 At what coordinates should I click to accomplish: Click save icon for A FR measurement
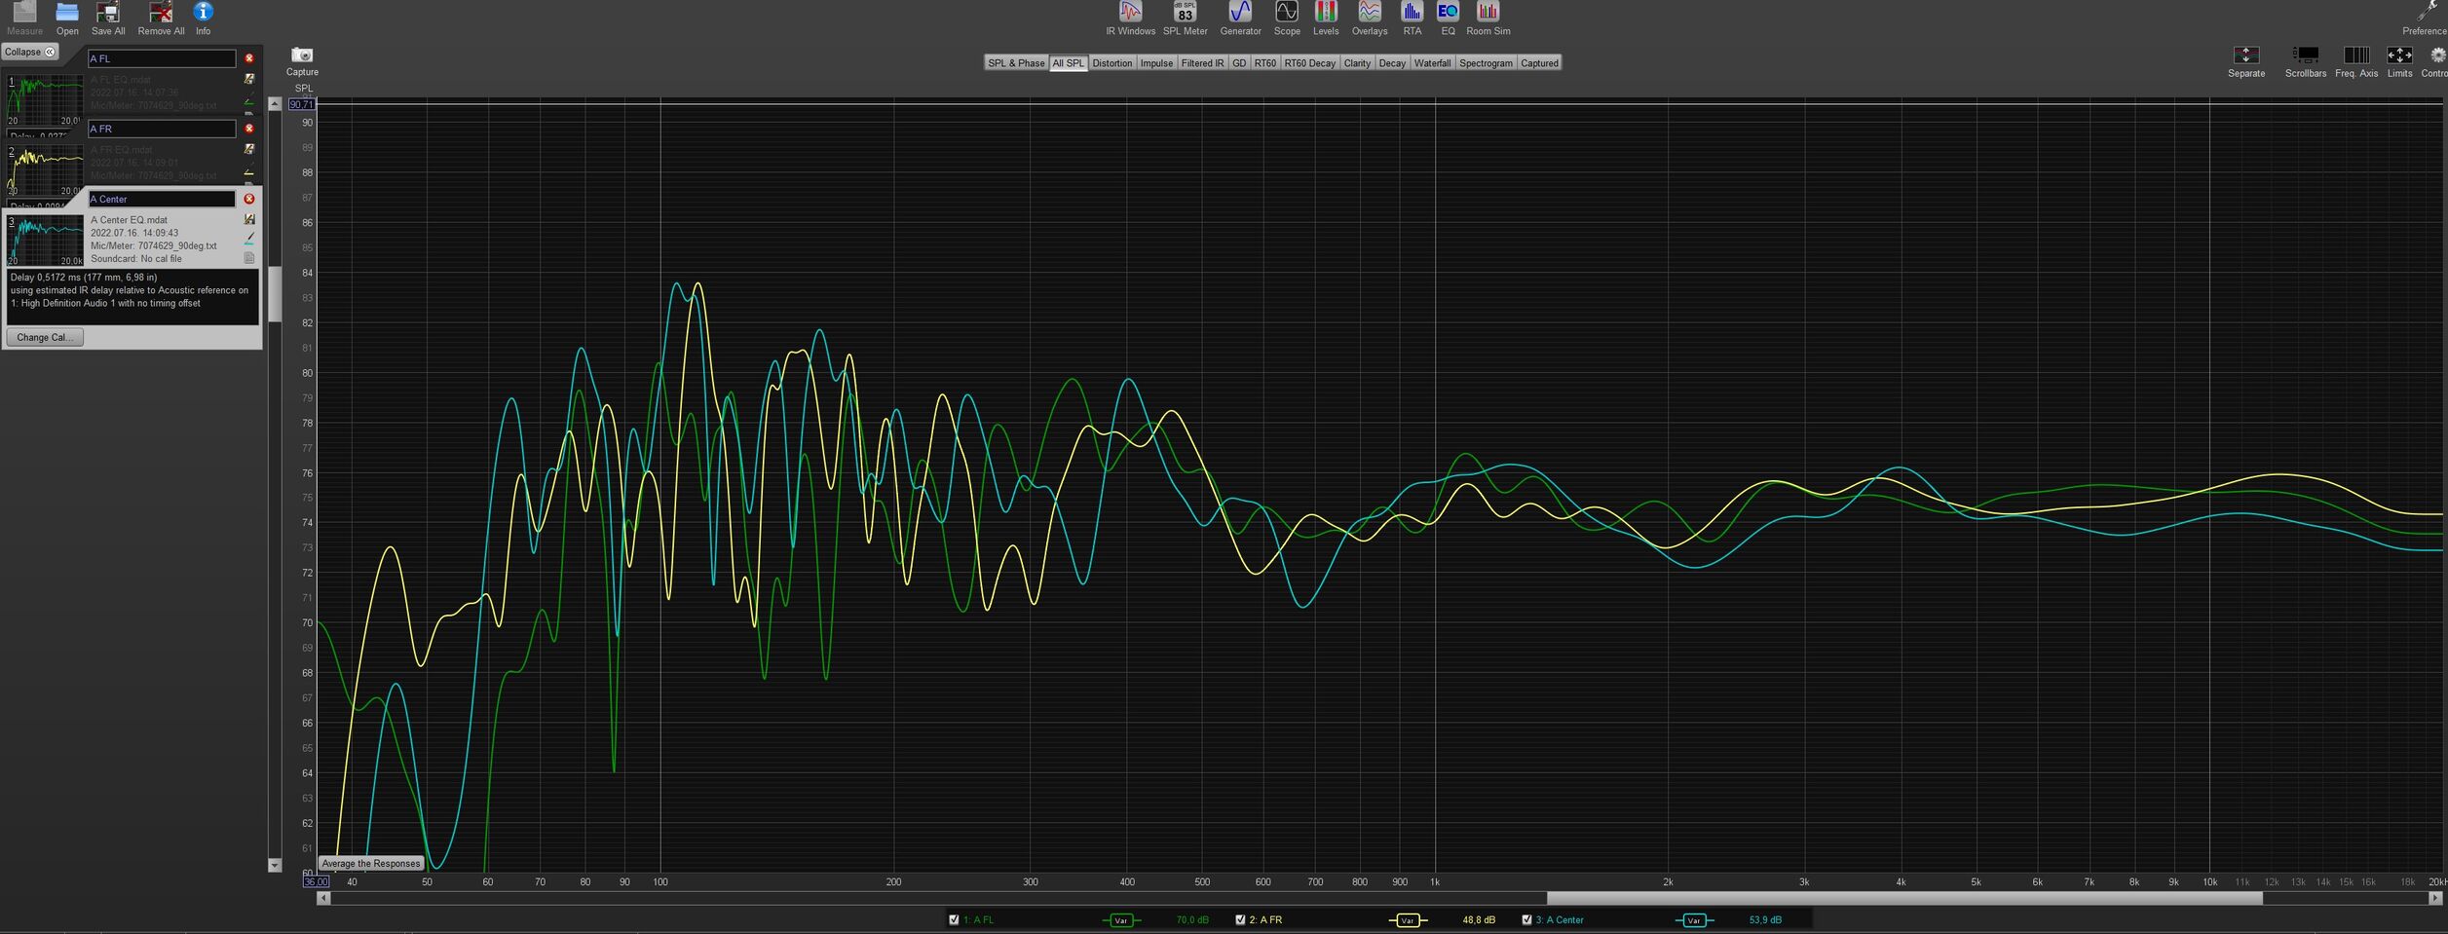(249, 149)
